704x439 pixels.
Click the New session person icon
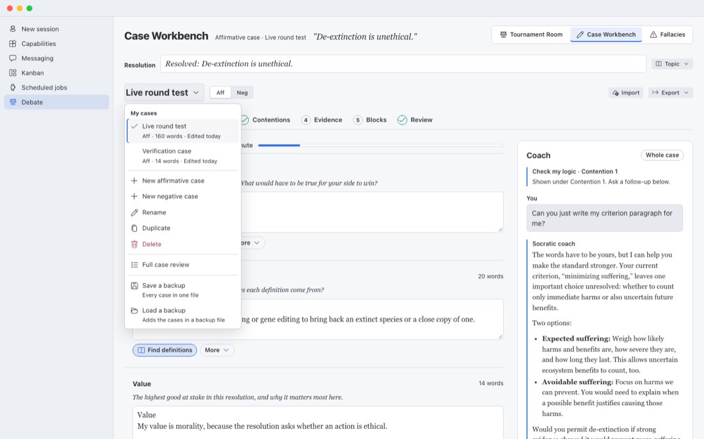pos(13,29)
